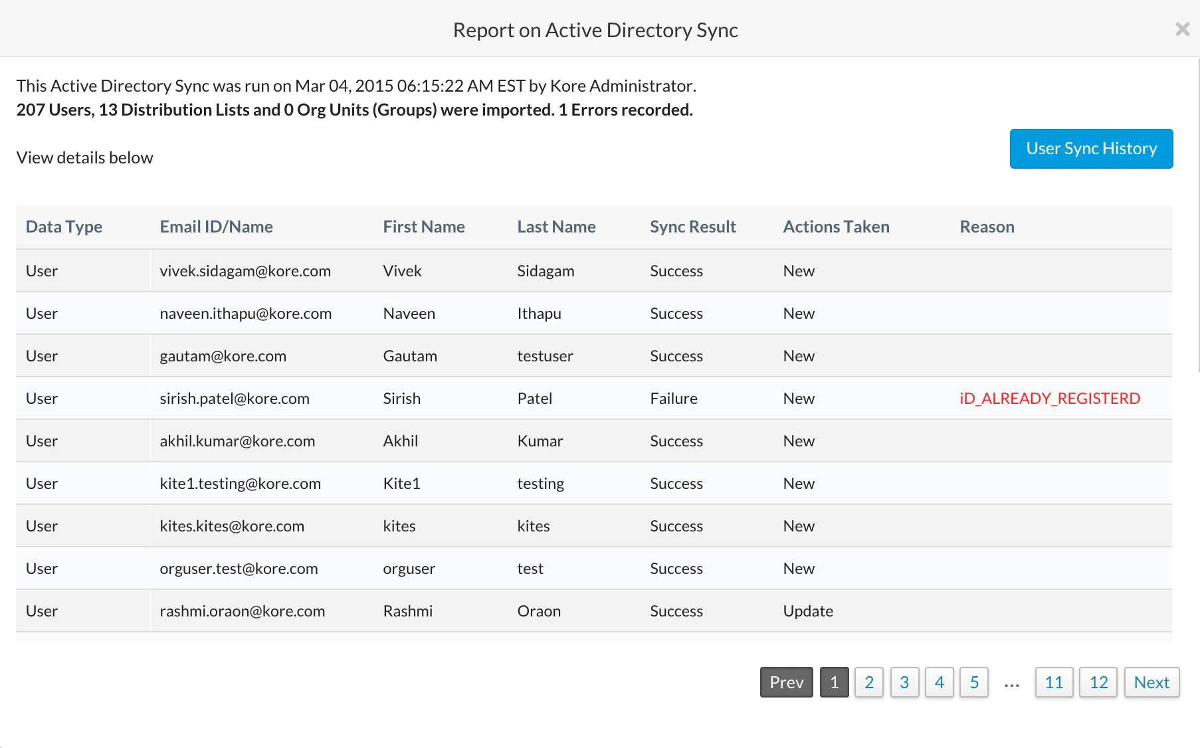Open page 5 of sync results
Image resolution: width=1200 pixels, height=748 pixels.
(974, 682)
